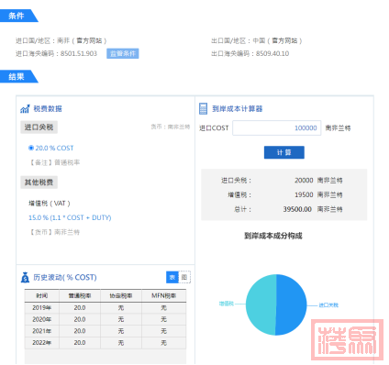Click the 税费数据 chart icon
This screenshot has width=389, height=365.
(x=25, y=109)
